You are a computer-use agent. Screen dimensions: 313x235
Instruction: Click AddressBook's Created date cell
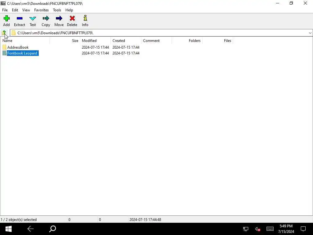[x=126, y=47]
